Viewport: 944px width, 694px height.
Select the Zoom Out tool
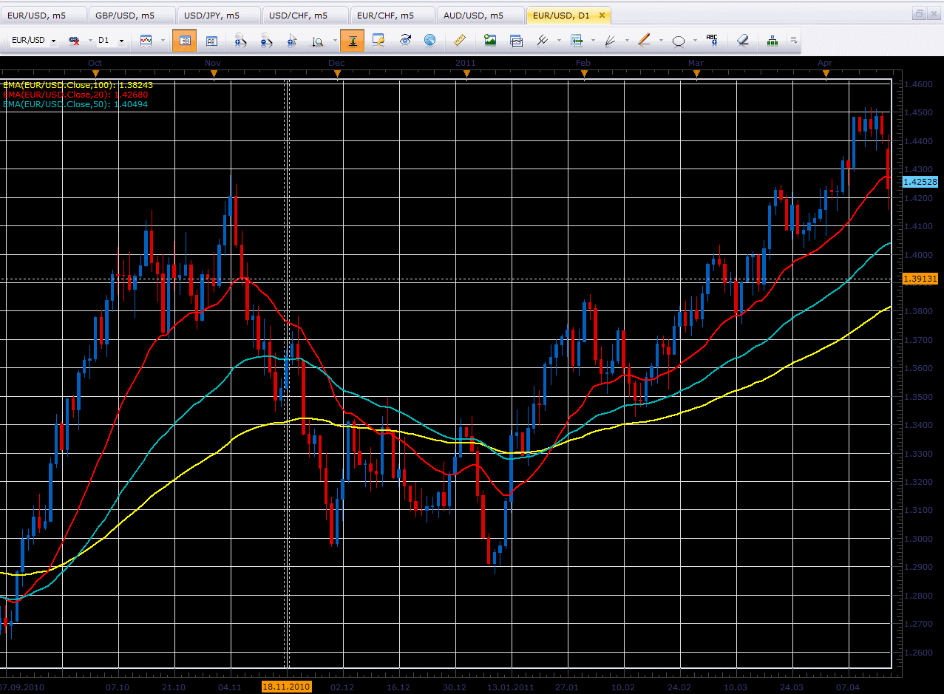pos(265,41)
